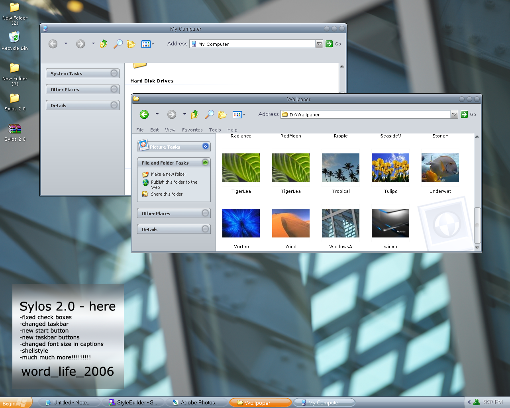
Task: Select Wind desert wallpaper thumbnail
Action: click(291, 223)
